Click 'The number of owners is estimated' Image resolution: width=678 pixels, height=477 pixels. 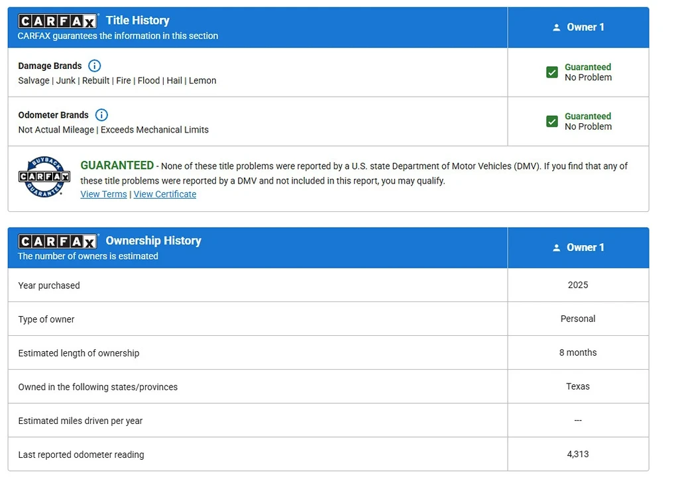click(x=87, y=256)
